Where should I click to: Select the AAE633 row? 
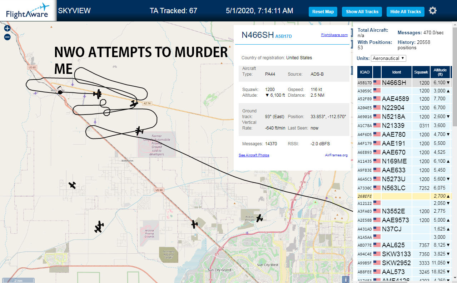coord(404,170)
